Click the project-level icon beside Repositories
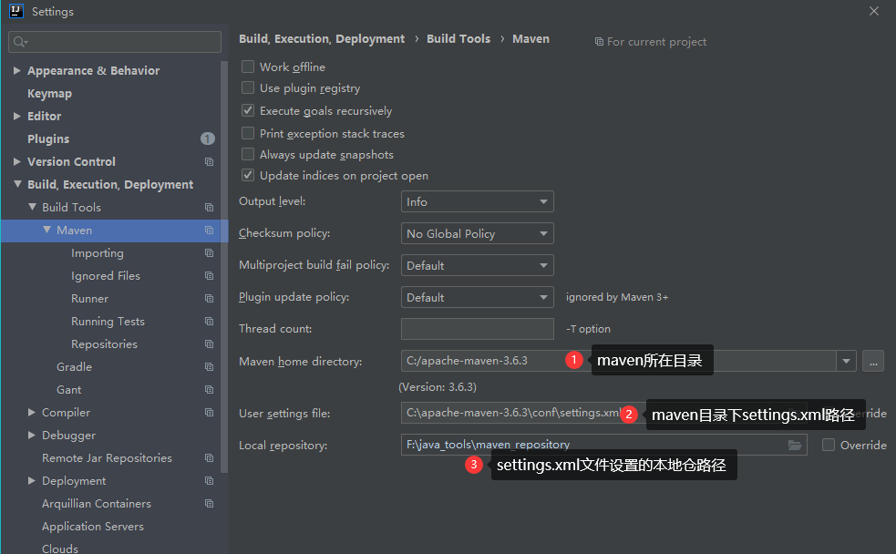 [209, 344]
